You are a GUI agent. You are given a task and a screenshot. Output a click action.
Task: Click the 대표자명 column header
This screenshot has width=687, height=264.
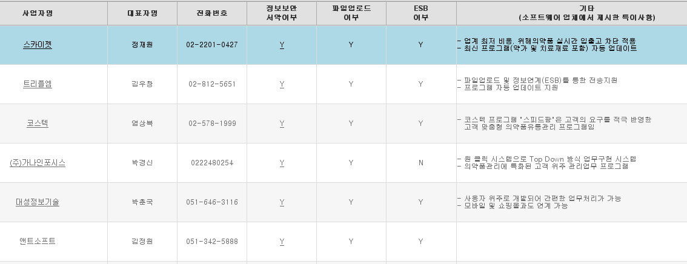pos(143,13)
